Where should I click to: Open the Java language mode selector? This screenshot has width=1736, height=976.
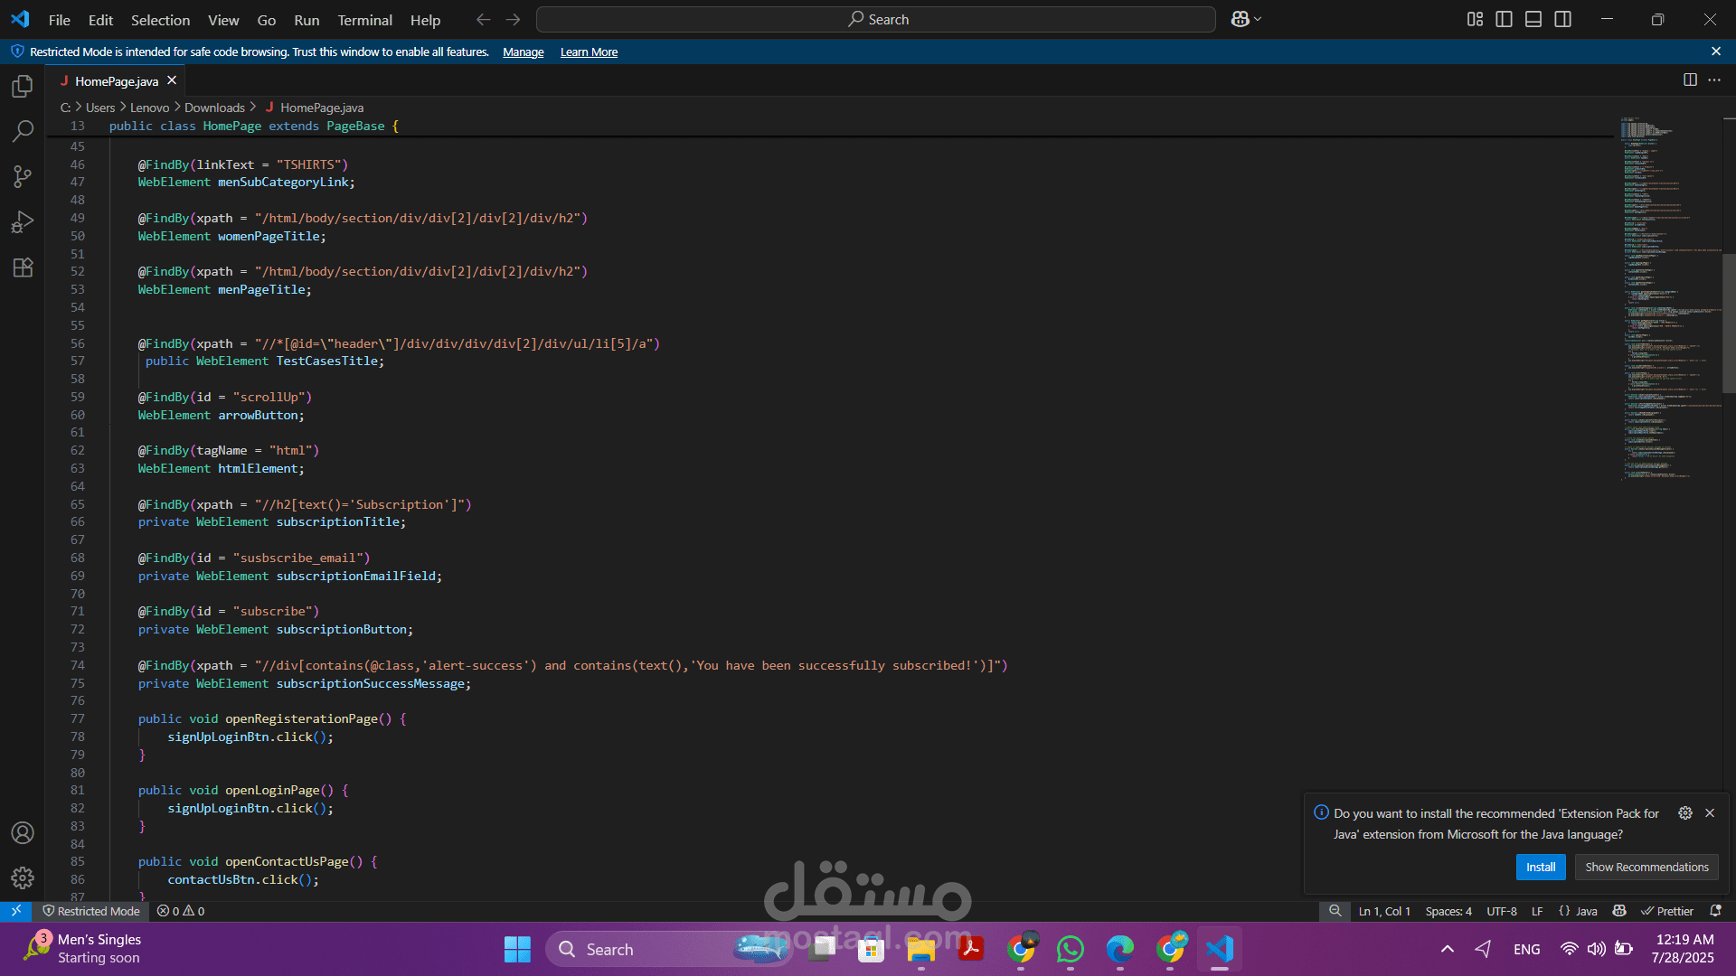pyautogui.click(x=1586, y=911)
